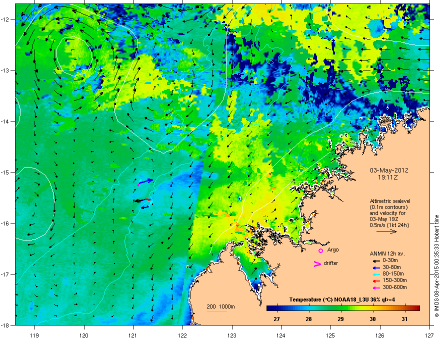Click the Altimetric sealevel legend text

click(x=390, y=201)
